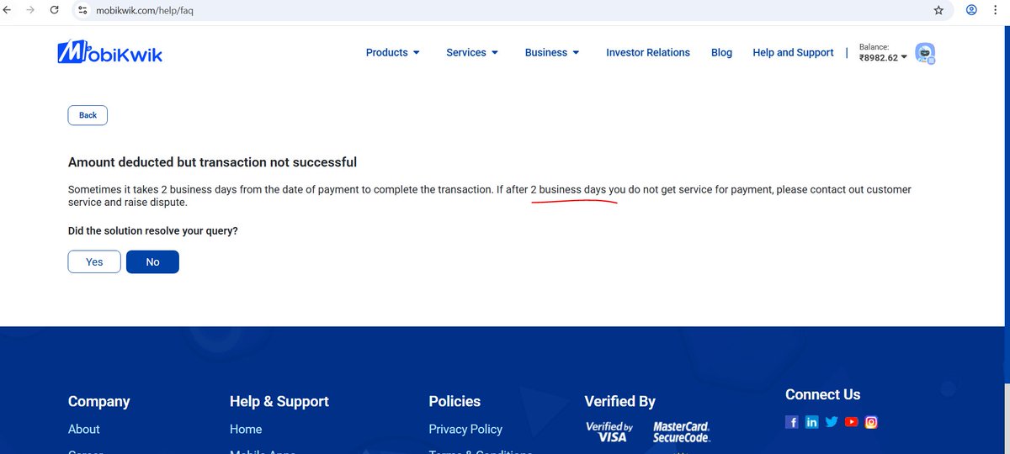The width and height of the screenshot is (1010, 454).
Task: Open Help and Support page
Action: (793, 52)
